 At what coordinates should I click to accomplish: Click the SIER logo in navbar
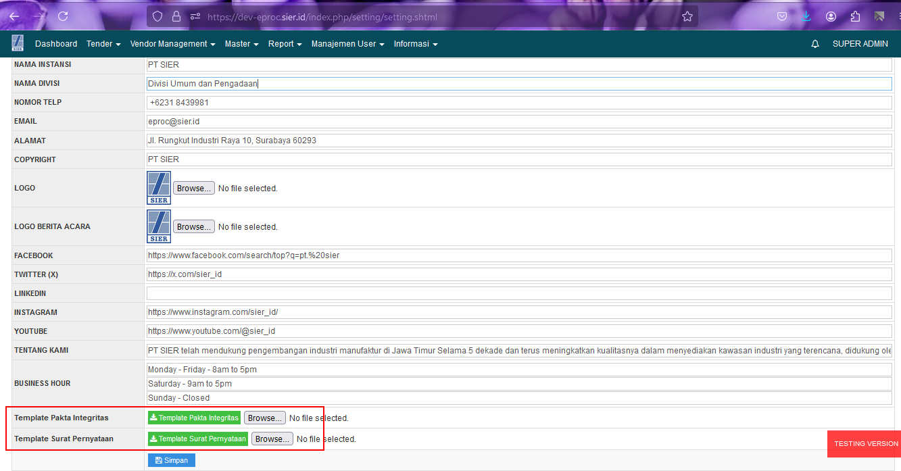point(18,43)
